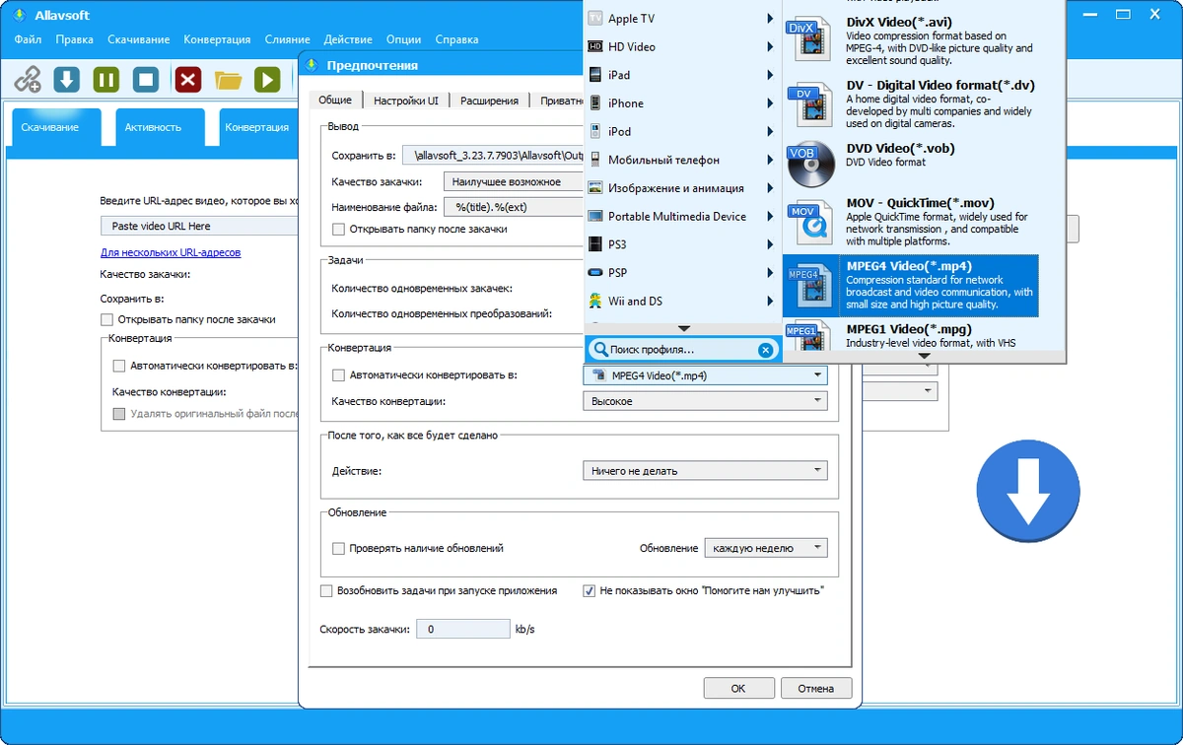The width and height of the screenshot is (1183, 745).
Task: Switch to the Конвертация tab in main window
Action: tap(257, 127)
